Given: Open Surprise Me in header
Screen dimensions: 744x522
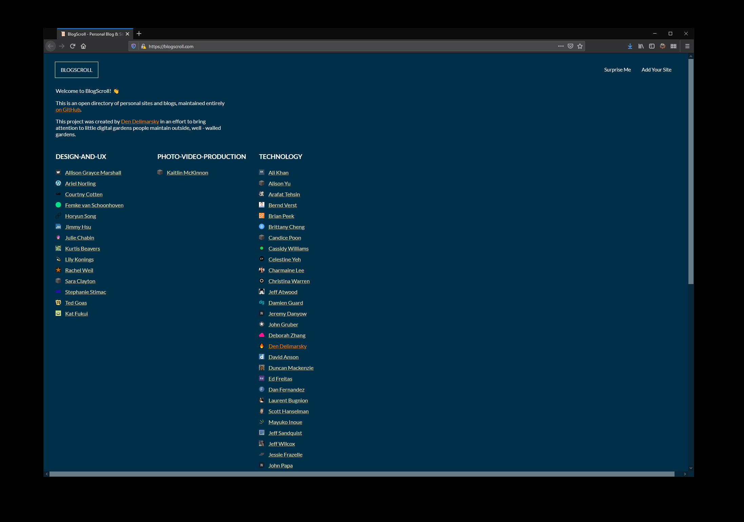Looking at the screenshot, I should (617, 70).
